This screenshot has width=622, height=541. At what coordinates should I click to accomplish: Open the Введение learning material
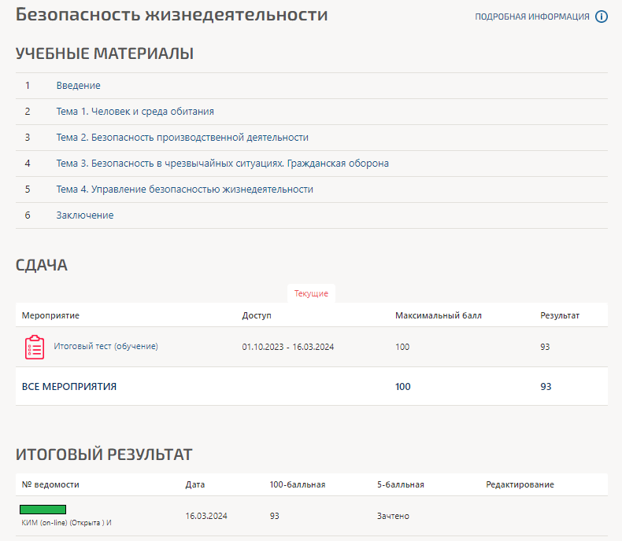[78, 86]
